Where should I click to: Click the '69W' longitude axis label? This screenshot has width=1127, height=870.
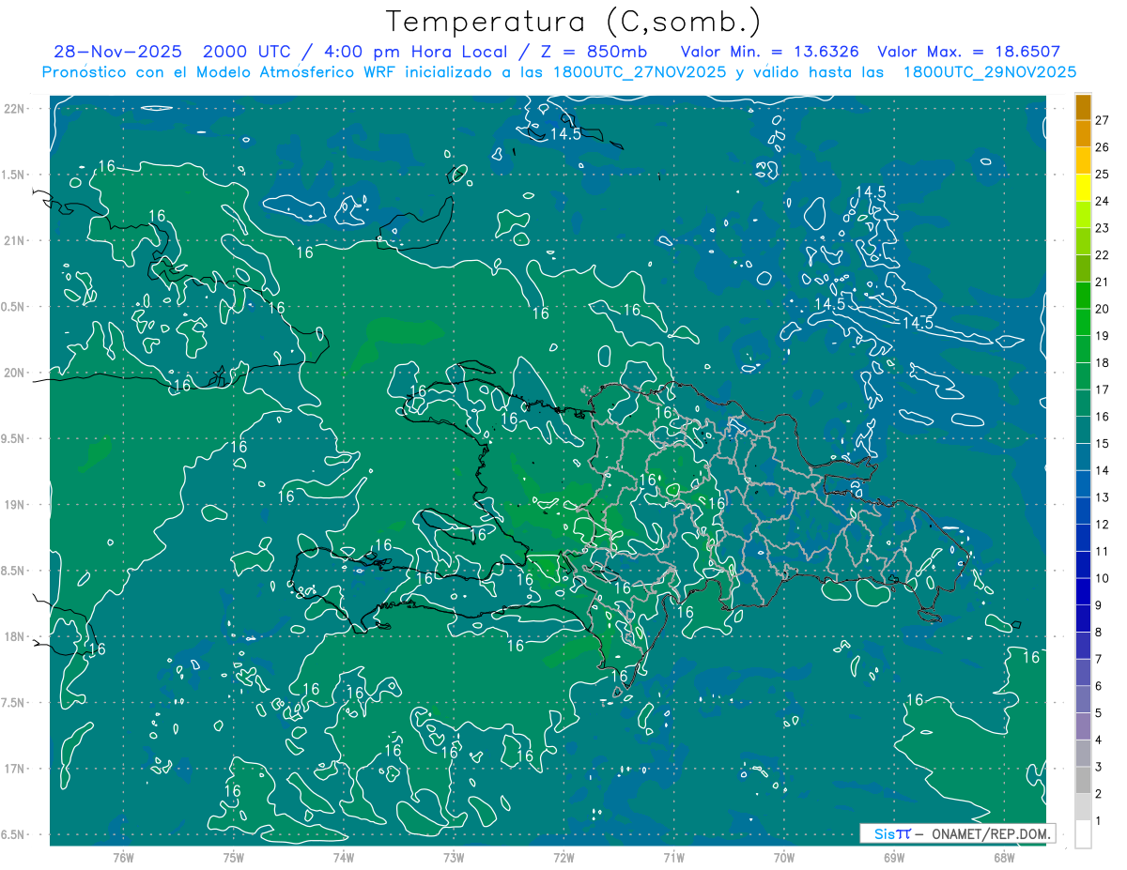[894, 858]
